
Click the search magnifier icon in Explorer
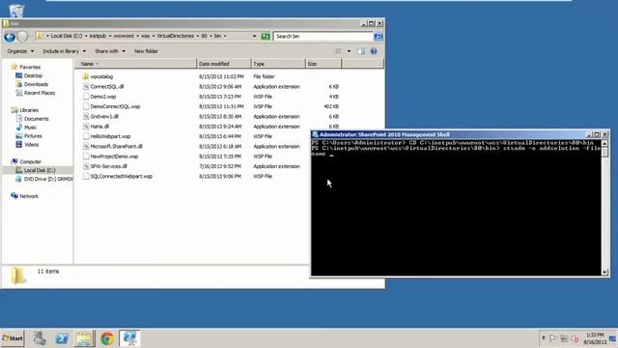(379, 37)
